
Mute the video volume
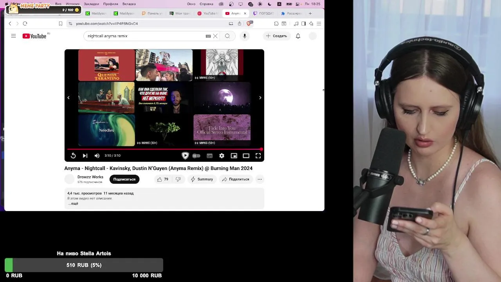[97, 155]
